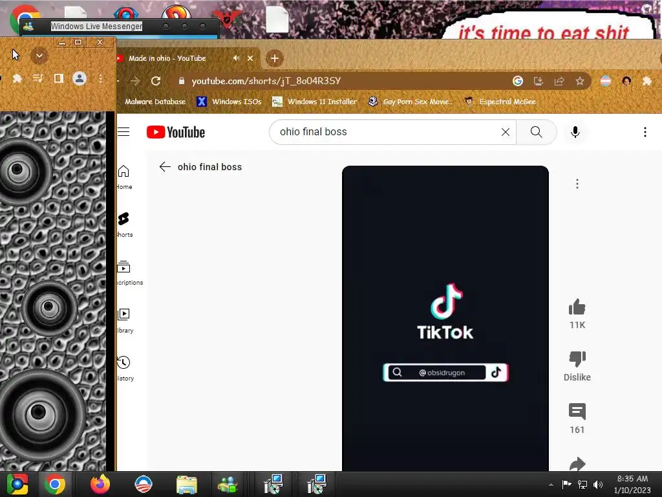Click the site lock icon
This screenshot has height=497, width=662.
coord(182,81)
